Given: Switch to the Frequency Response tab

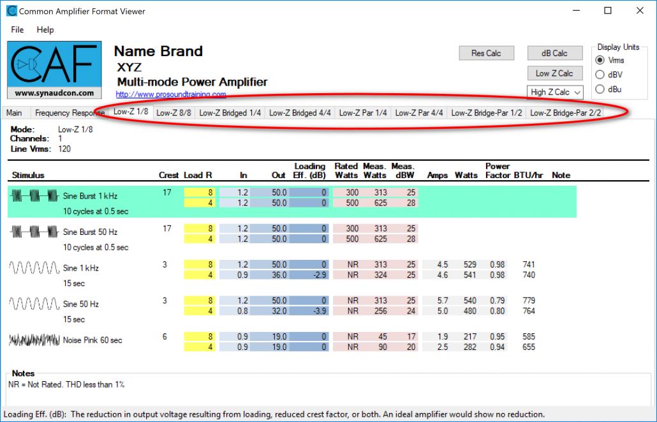Looking at the screenshot, I should (69, 113).
